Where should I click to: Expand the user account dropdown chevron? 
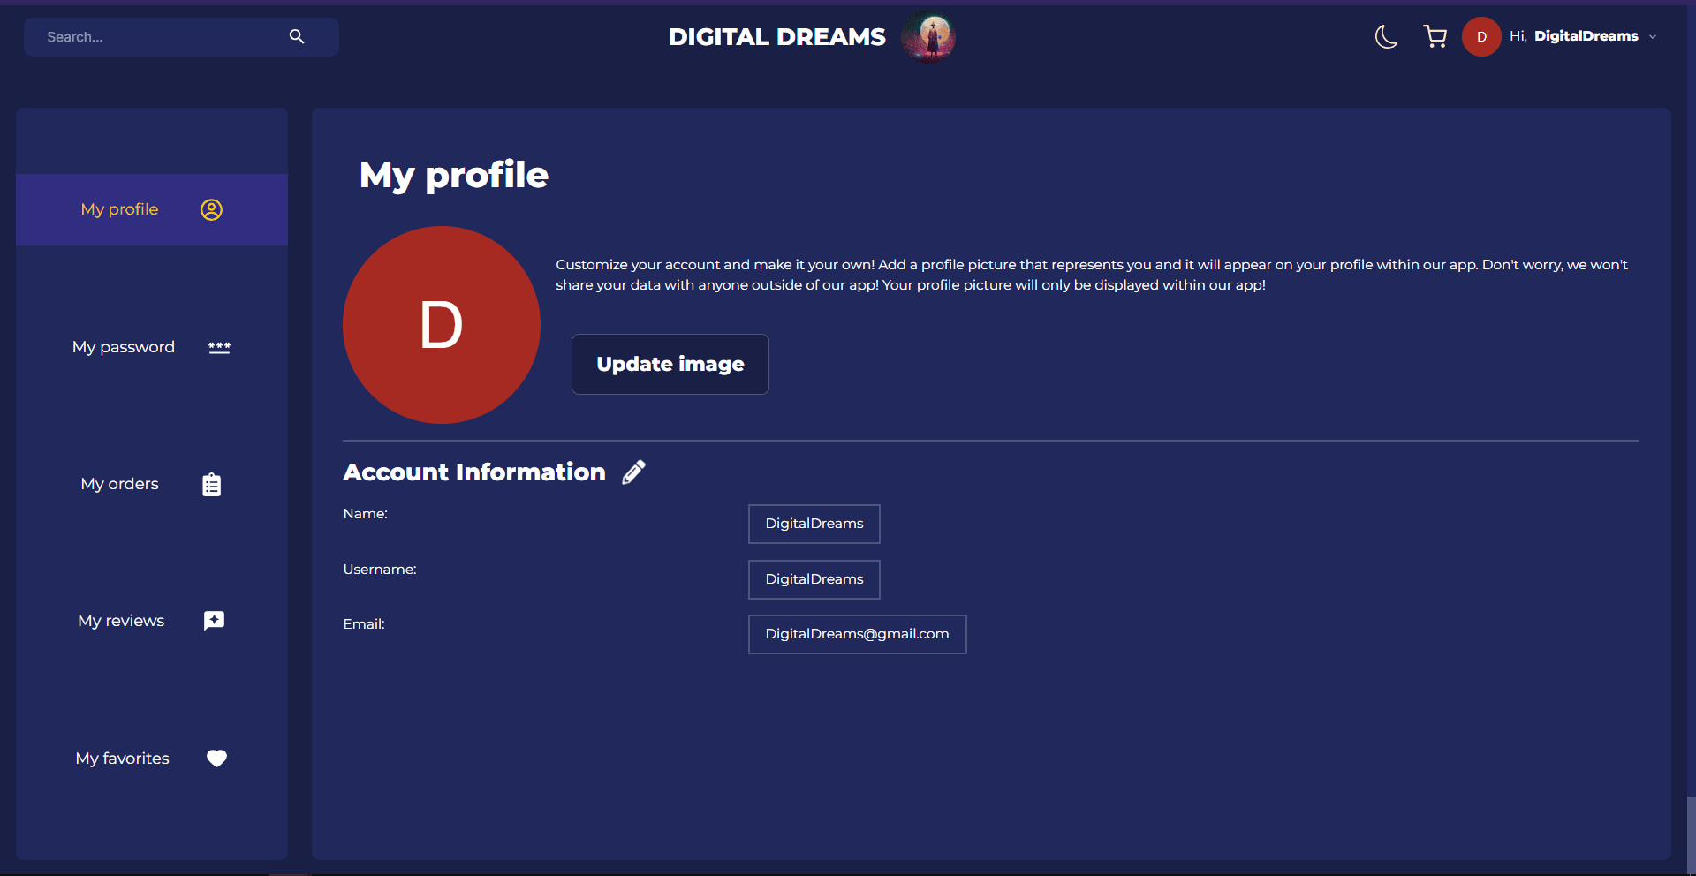coord(1653,37)
